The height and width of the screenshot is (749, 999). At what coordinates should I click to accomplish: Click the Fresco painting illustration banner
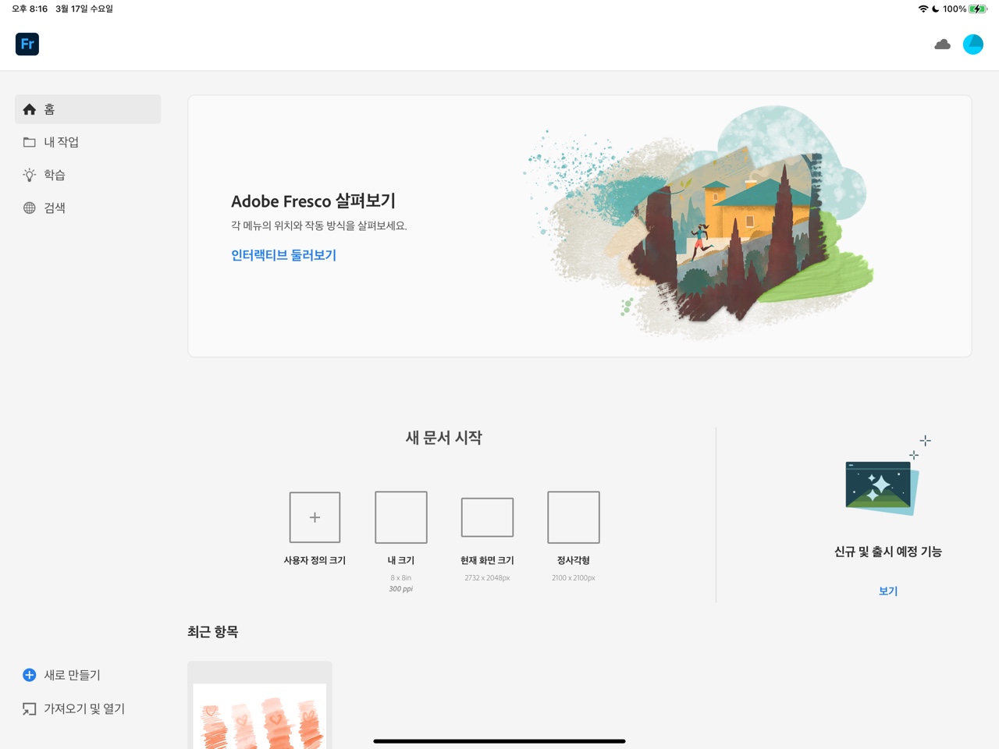click(x=699, y=222)
